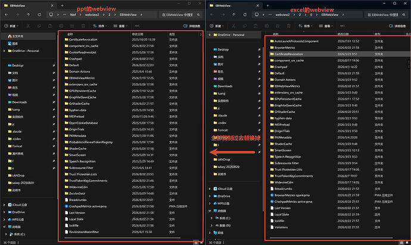The height and width of the screenshot is (245, 411).
Task: Click the Copy icon in the left toolbar
Action: click(39, 26)
